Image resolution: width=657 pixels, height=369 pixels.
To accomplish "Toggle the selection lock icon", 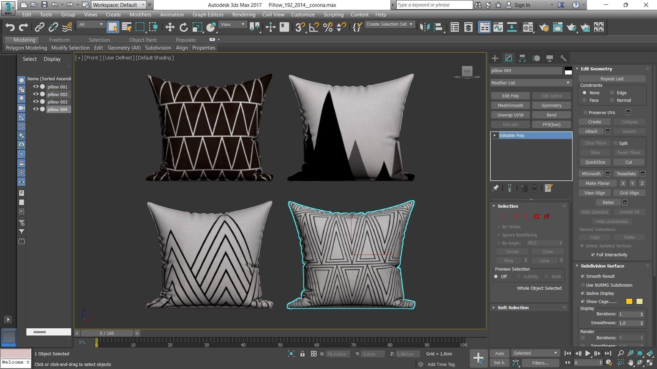I will click(302, 354).
